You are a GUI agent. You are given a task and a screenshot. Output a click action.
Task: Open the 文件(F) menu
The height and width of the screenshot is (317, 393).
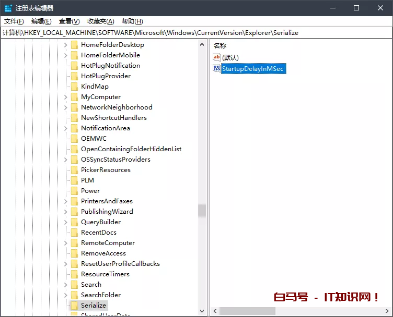(14, 21)
